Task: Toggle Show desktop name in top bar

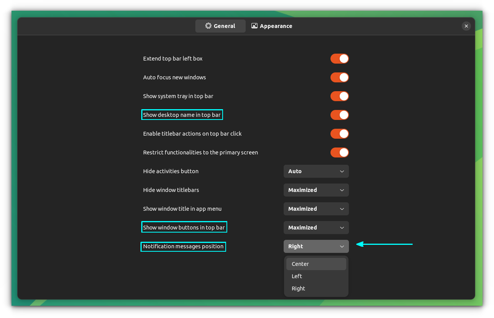Action: 339,115
